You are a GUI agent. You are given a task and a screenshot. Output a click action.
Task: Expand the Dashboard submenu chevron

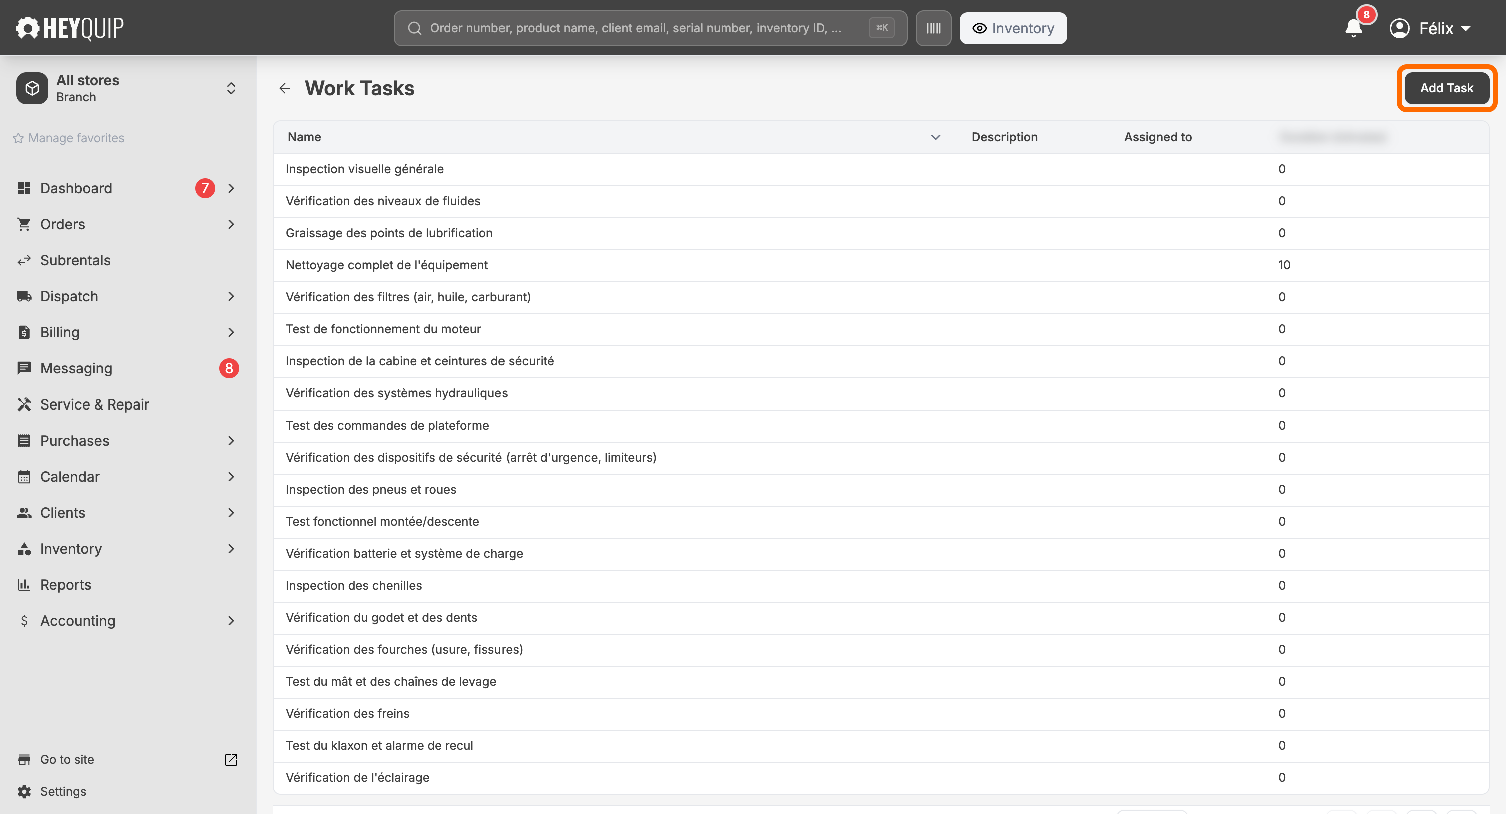coord(231,188)
